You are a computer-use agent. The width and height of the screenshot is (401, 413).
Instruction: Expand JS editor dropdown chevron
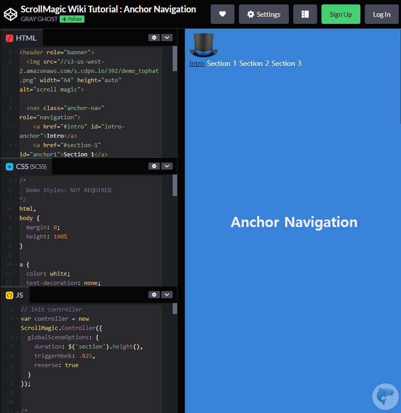(167, 295)
